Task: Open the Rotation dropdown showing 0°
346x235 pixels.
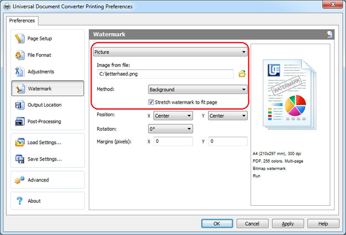Action: 171,129
